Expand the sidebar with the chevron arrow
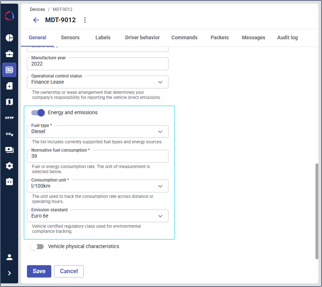322x287 pixels. (9, 273)
